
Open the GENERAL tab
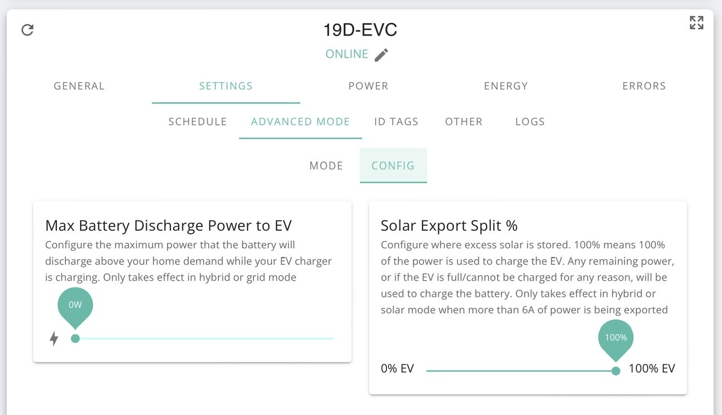tap(79, 86)
